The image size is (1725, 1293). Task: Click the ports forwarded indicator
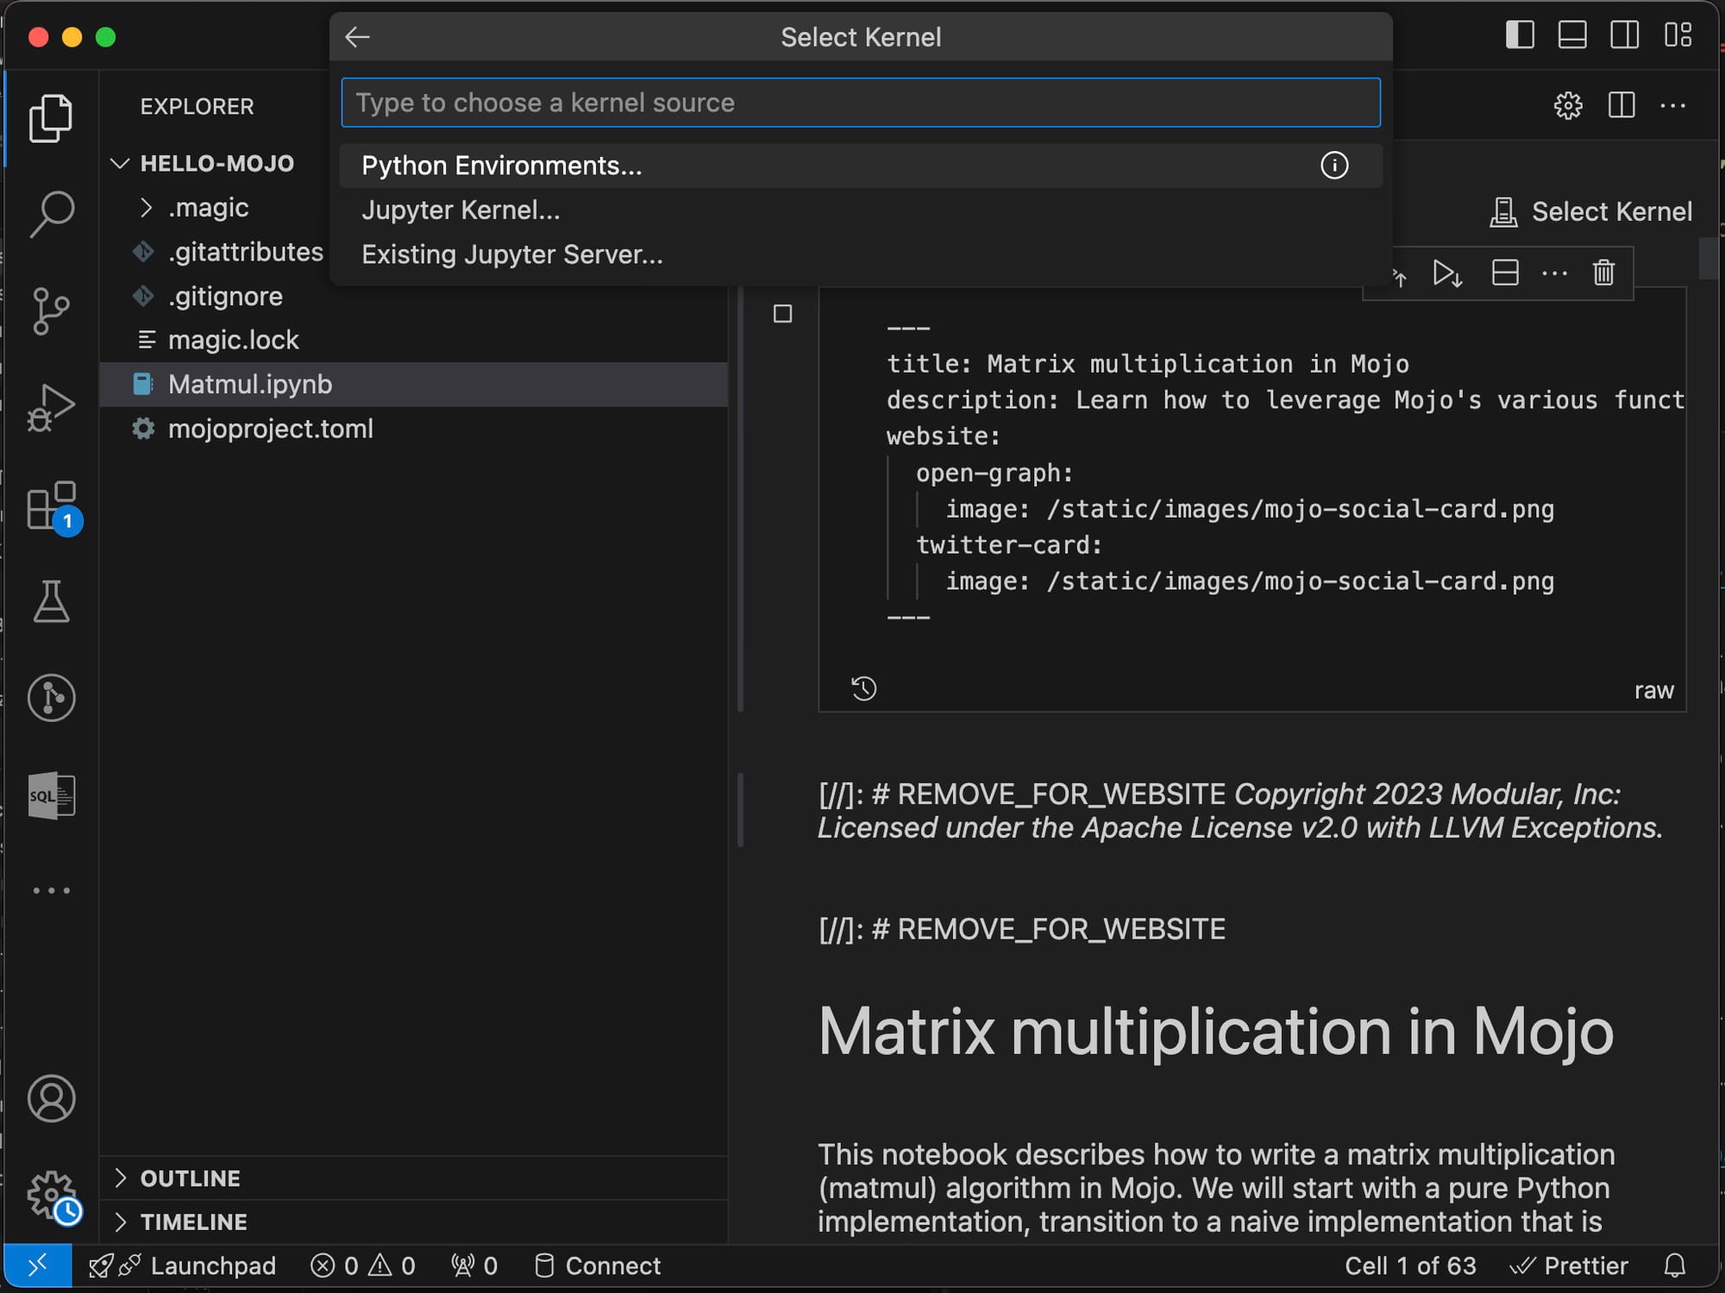pos(474,1265)
